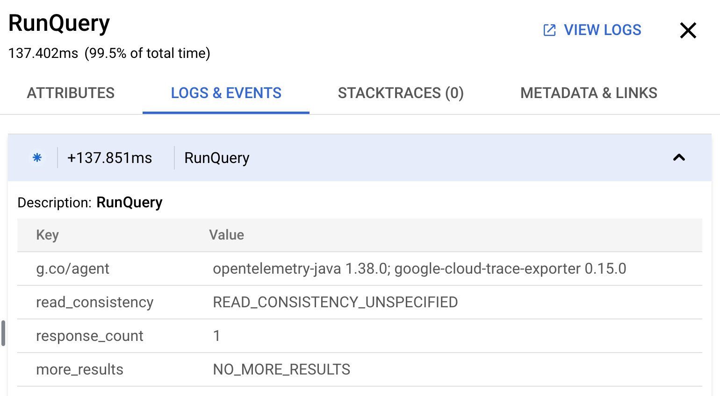Click the blue asterisk event icon
This screenshot has height=396, width=720.
(x=37, y=157)
